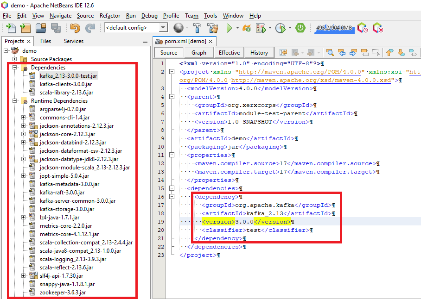Switch editor to Source view
421x299 pixels.
click(x=169, y=52)
